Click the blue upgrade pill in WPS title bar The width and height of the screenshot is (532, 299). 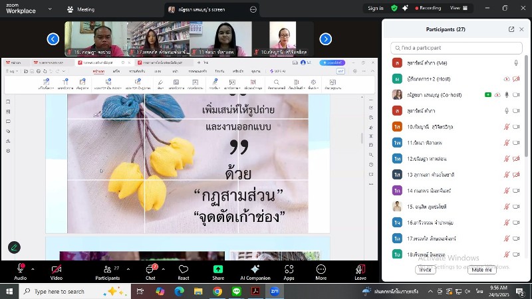(x=332, y=62)
